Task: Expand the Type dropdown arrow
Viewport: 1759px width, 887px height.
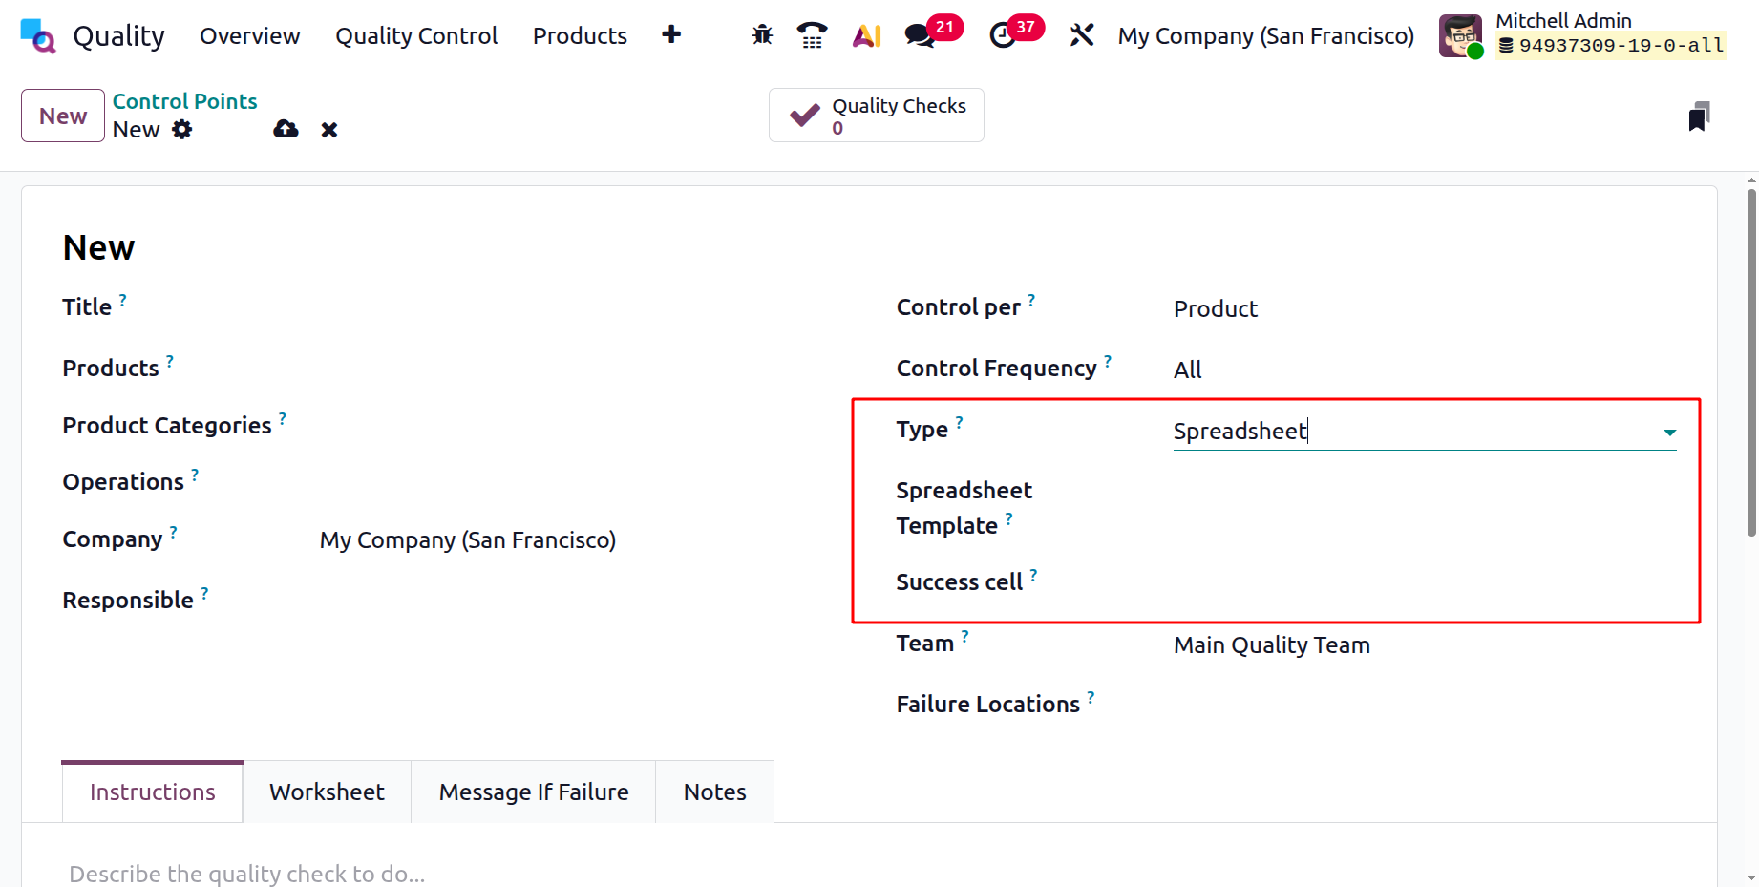Action: [x=1669, y=433]
